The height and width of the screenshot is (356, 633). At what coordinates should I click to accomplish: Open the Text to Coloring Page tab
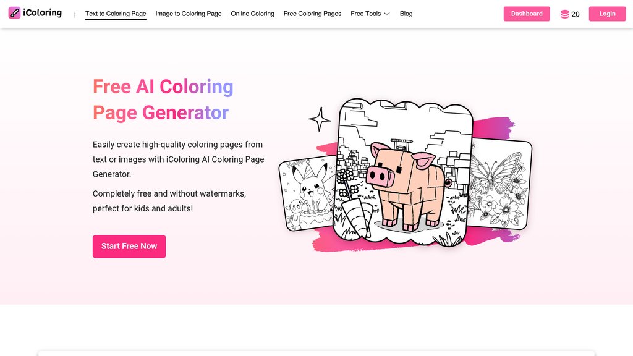116,14
